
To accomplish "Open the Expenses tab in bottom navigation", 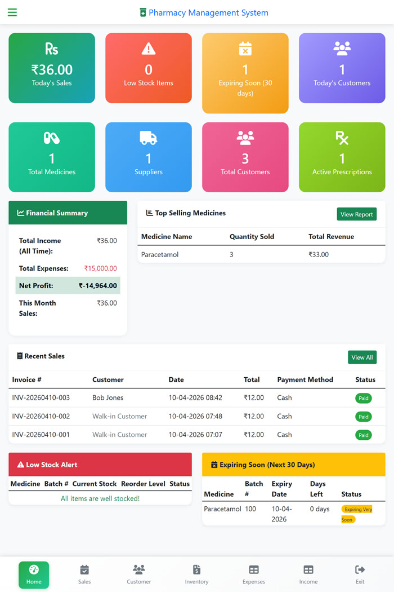I will point(254,575).
